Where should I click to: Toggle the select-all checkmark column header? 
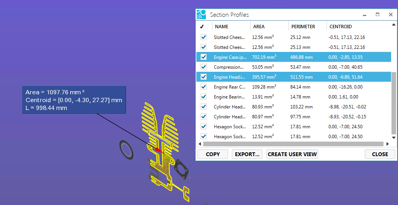coord(202,27)
